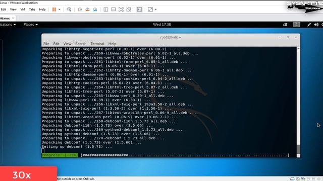323x181 pixels.
Task: Click the network connection icon in panel
Action: click(x=309, y=25)
